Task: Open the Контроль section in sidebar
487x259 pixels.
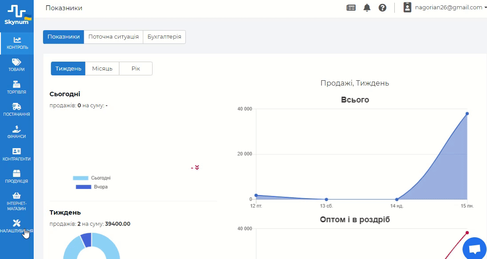Action: (x=17, y=43)
